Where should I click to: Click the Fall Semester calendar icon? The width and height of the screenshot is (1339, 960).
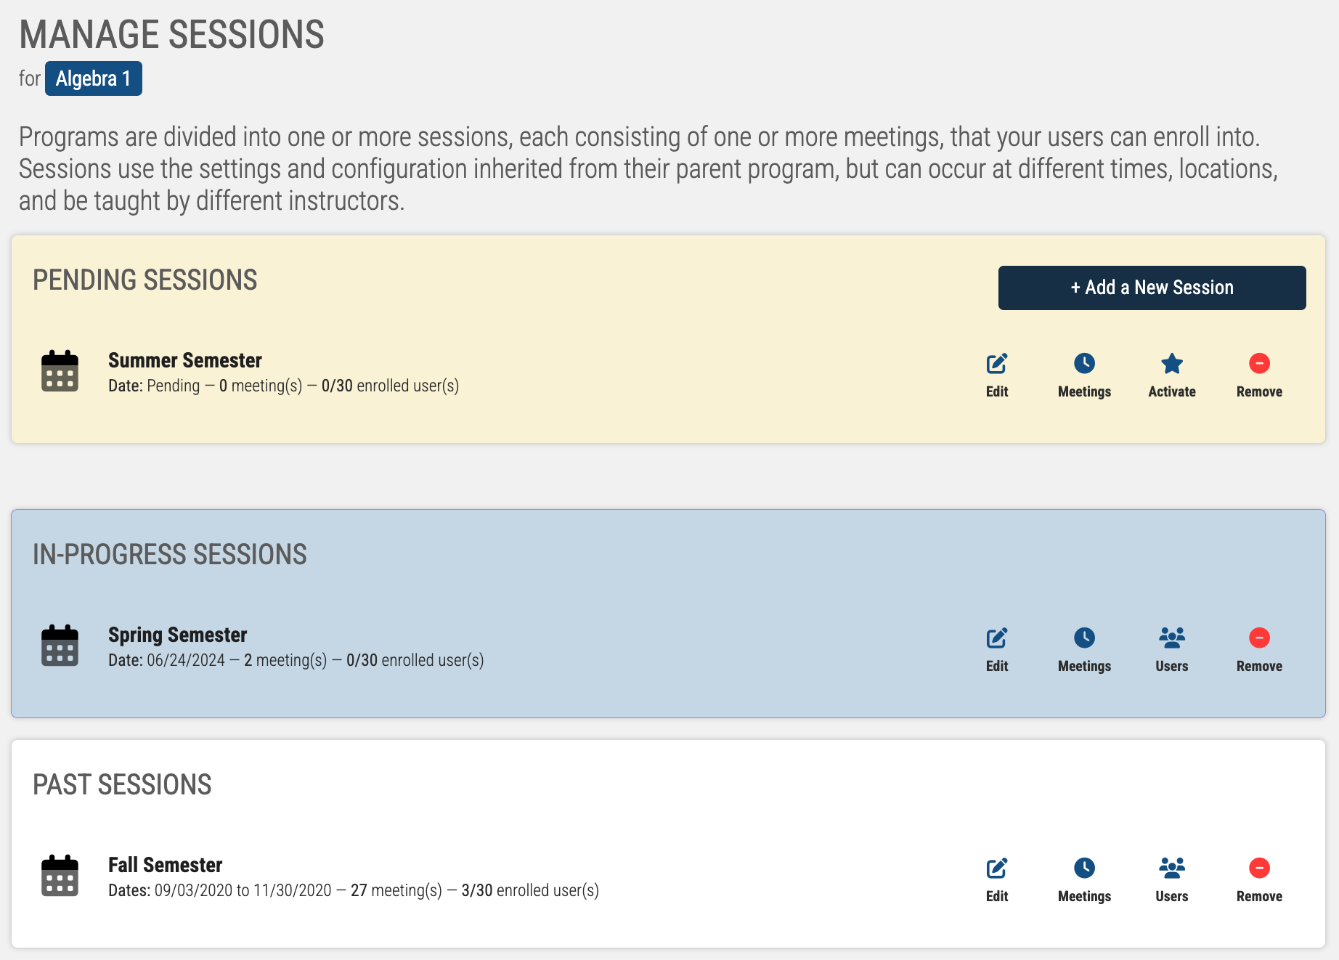pyautogui.click(x=60, y=875)
